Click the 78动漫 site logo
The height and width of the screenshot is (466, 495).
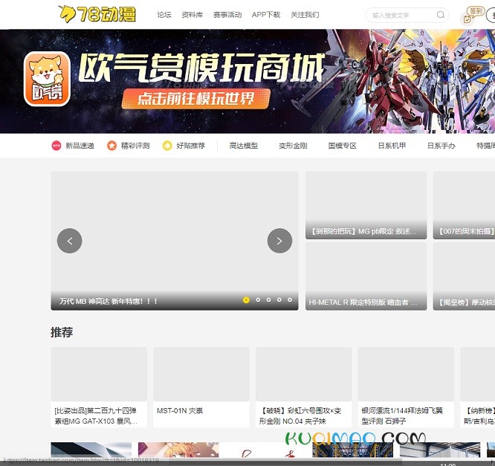(x=97, y=14)
